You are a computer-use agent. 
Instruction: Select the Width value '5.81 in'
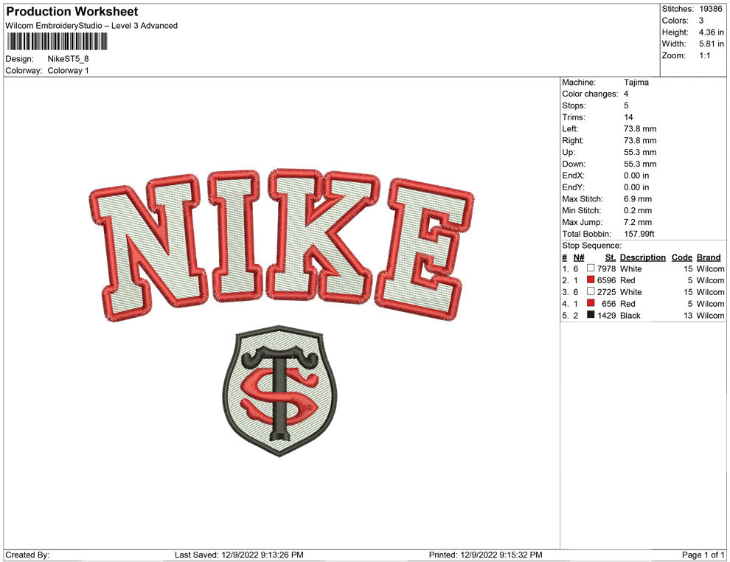(711, 44)
